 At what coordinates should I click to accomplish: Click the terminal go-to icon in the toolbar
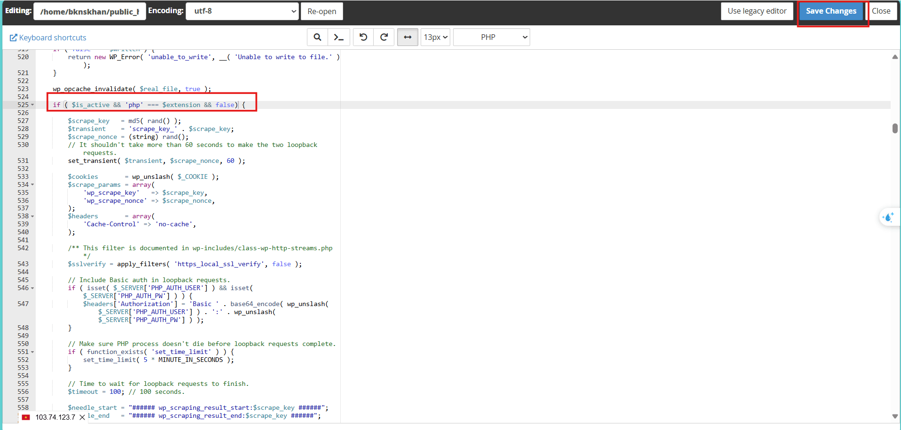click(339, 37)
